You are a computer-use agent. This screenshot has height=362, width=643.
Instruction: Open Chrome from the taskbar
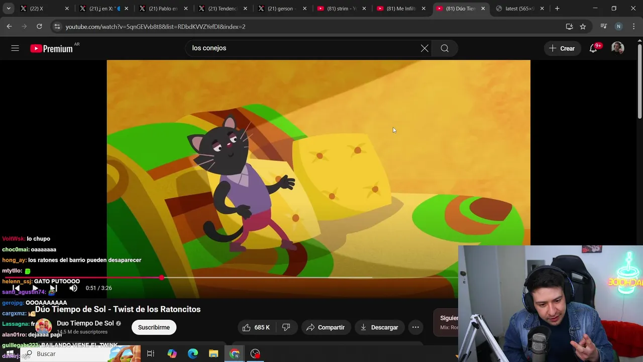click(235, 354)
